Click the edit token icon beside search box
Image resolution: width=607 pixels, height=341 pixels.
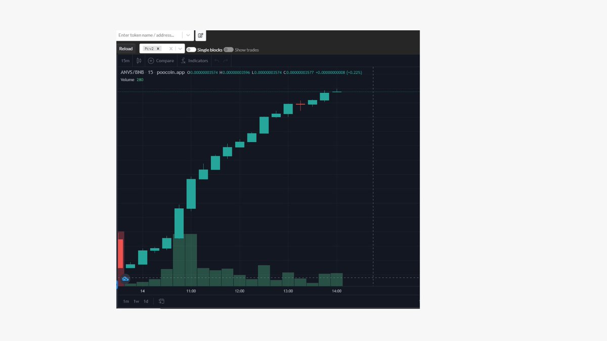click(x=200, y=35)
